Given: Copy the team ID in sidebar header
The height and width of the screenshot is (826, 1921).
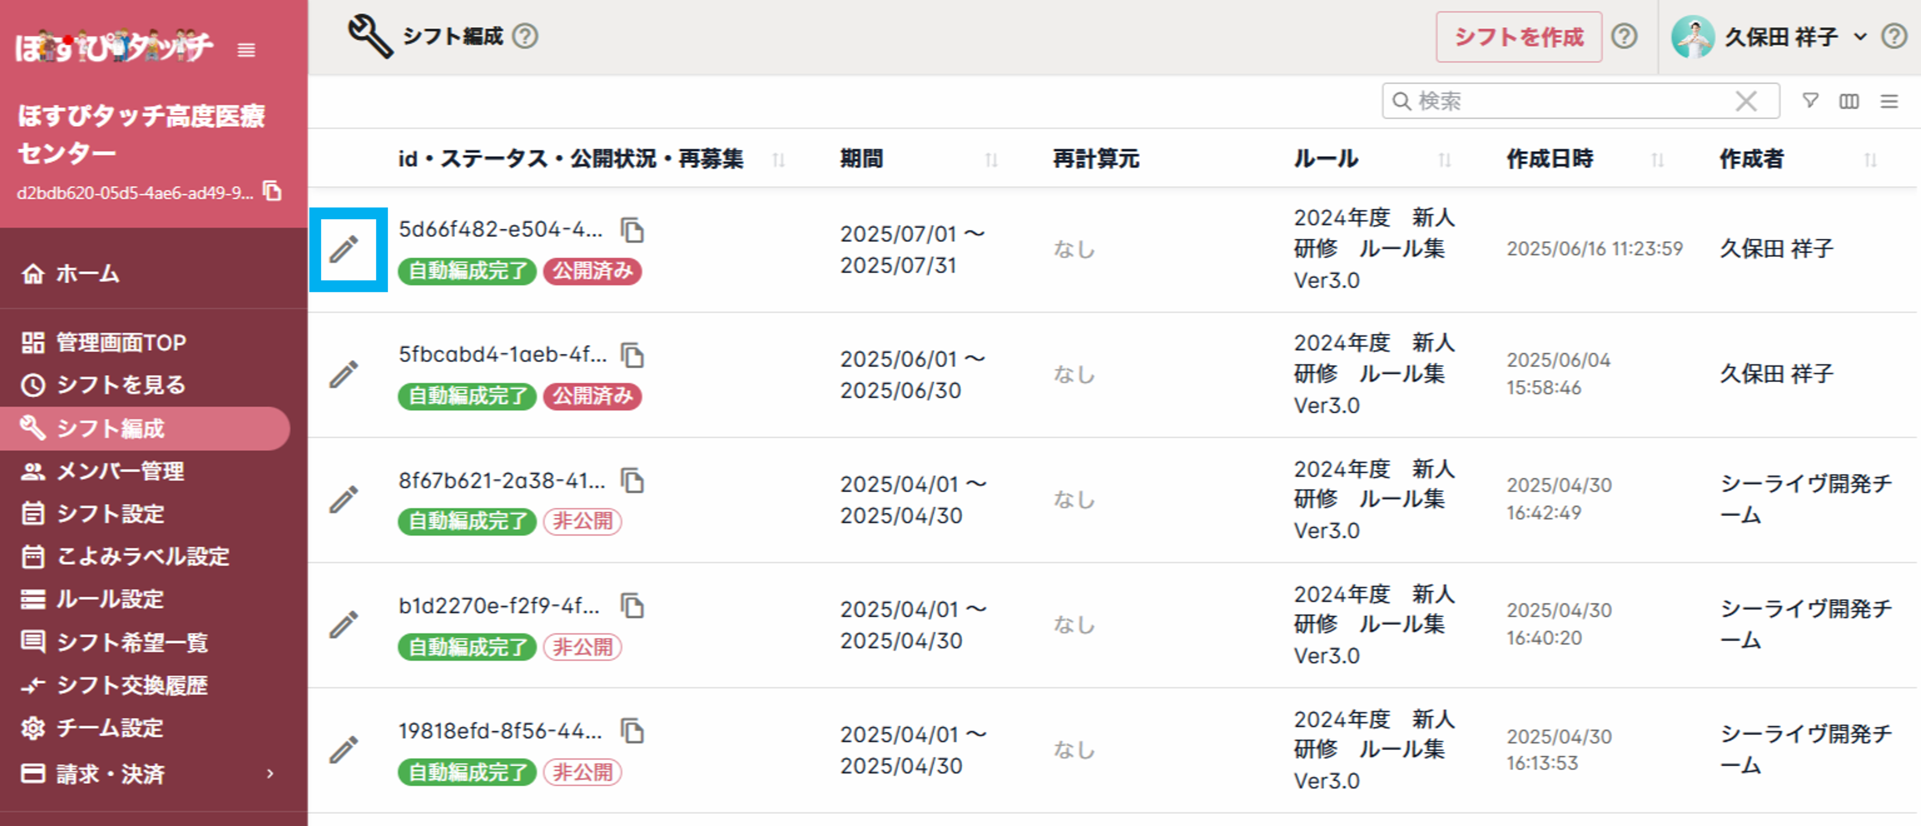Looking at the screenshot, I should 273,192.
